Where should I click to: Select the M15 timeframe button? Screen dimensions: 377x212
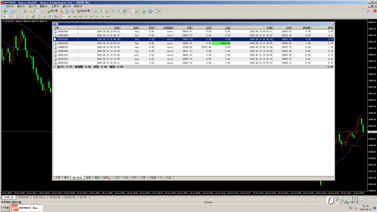[x=75, y=16]
